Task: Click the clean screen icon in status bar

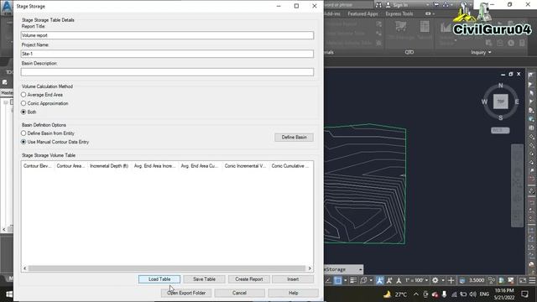Action: click(x=523, y=280)
